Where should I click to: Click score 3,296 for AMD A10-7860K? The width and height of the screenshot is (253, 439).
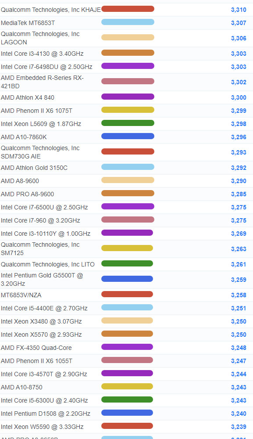(239, 137)
